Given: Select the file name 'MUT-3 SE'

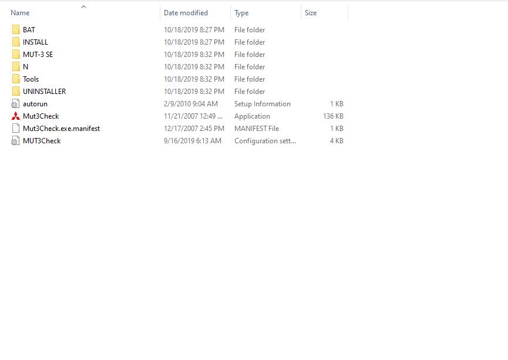Looking at the screenshot, I should point(38,55).
